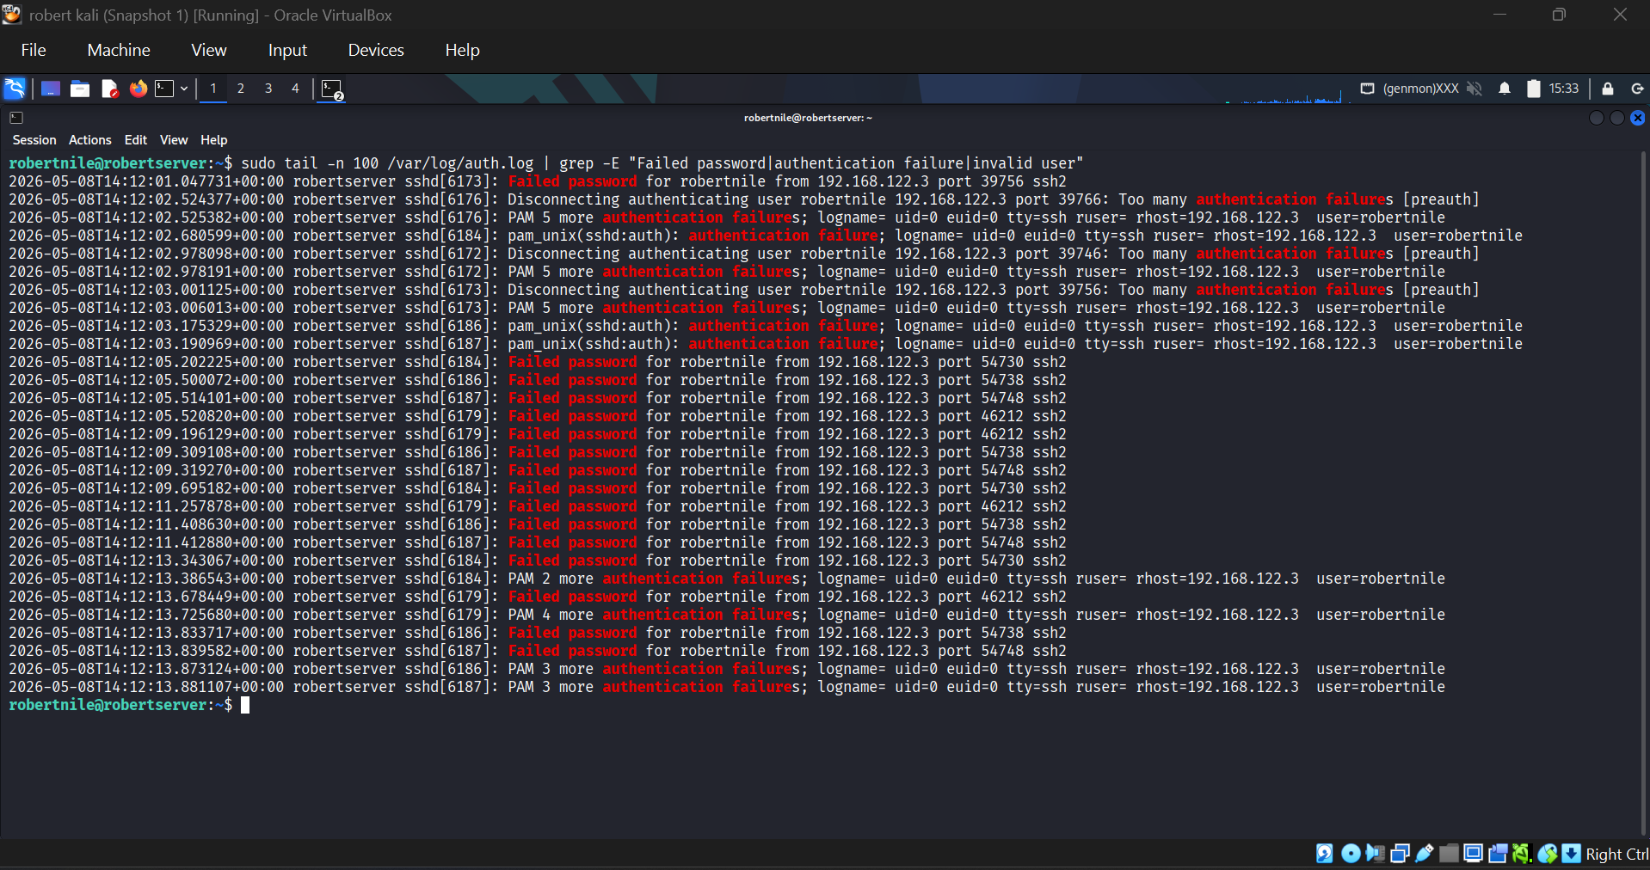The width and height of the screenshot is (1650, 870).
Task: Click the network connection tray icon
Action: [x=1367, y=89]
